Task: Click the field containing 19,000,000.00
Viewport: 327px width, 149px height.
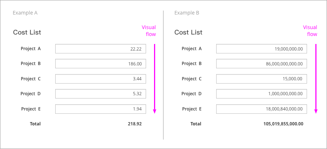Action: (x=262, y=49)
